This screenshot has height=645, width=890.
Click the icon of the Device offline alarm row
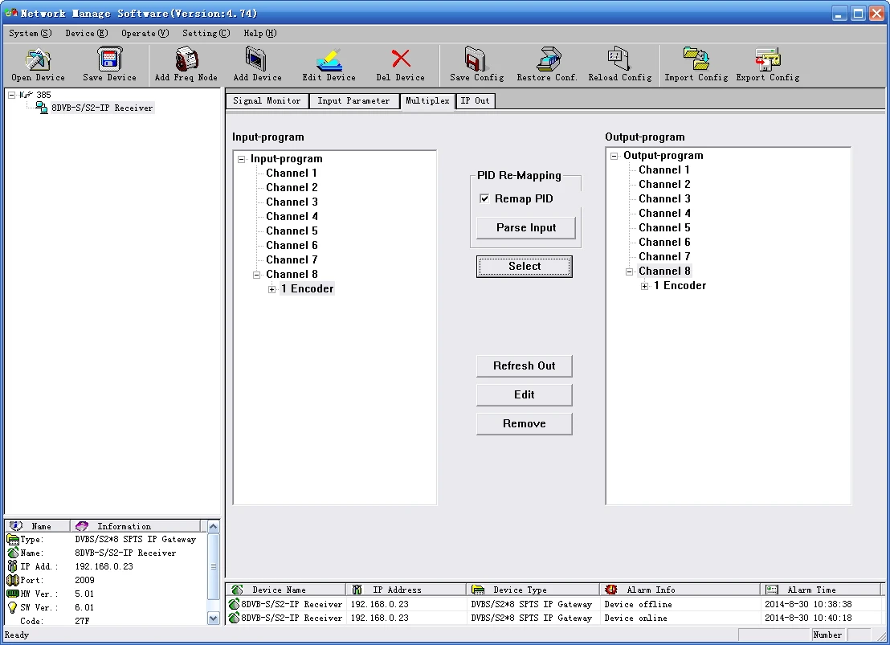[x=234, y=603]
